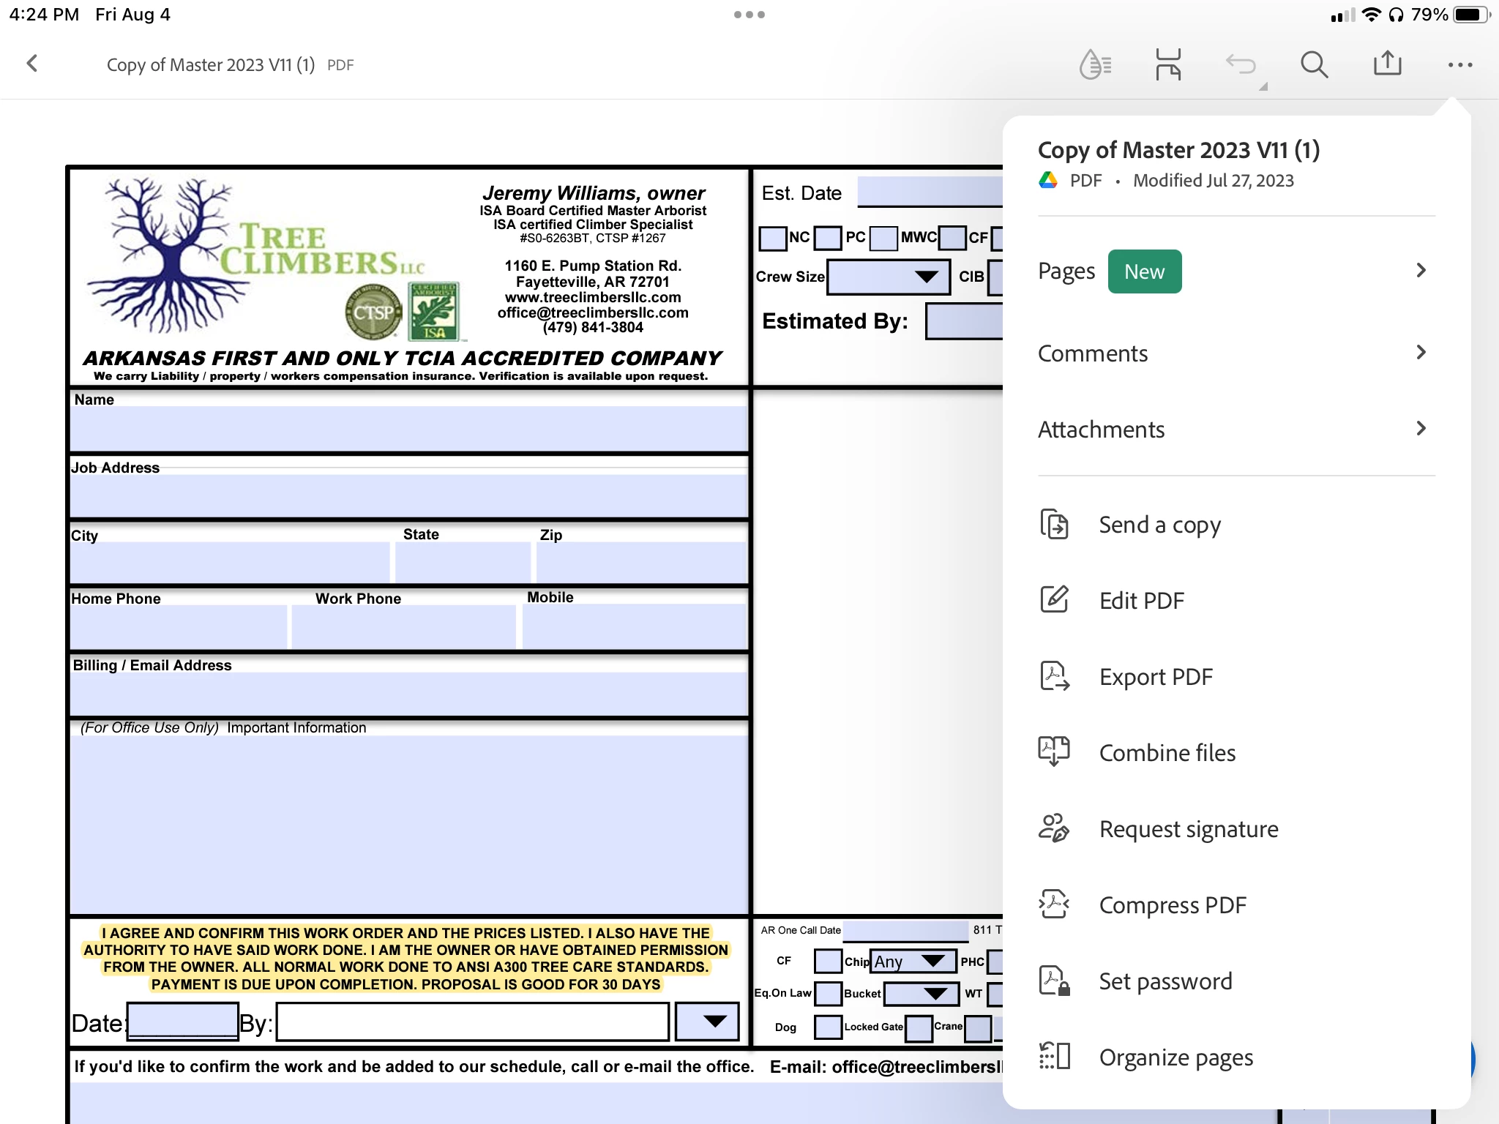1499x1124 pixels.
Task: Check the NC checkbox
Action: click(x=773, y=238)
